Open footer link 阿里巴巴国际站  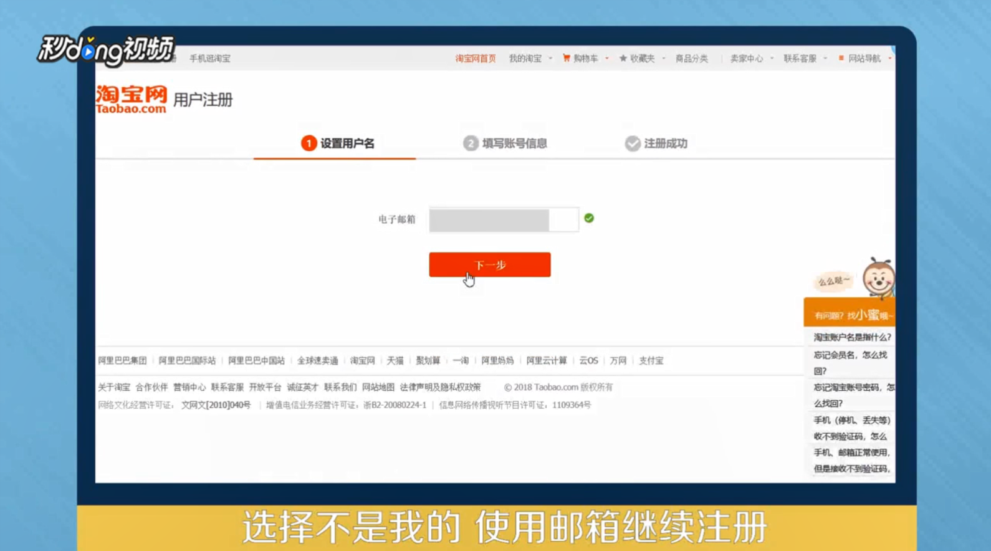tap(187, 361)
